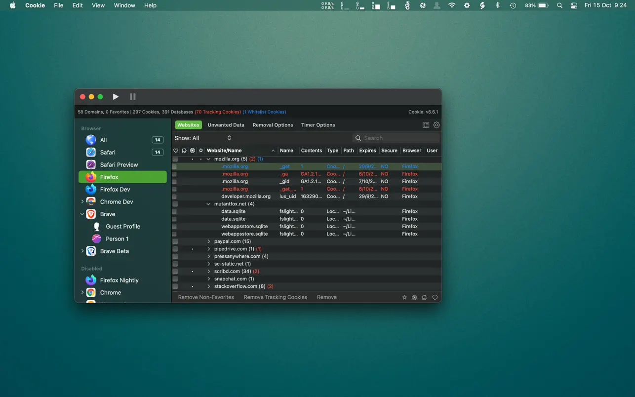
Task: Tick the scribd.com row checkbox
Action: click(175, 272)
